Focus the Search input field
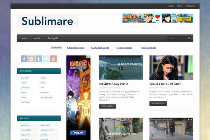 point(177,38)
